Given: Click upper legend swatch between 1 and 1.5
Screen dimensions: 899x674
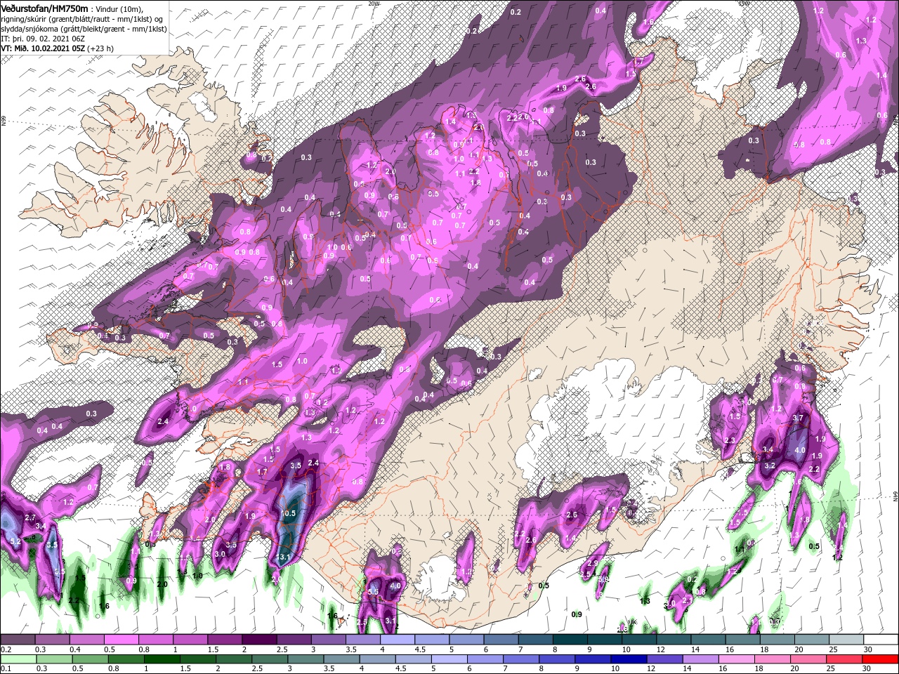Looking at the screenshot, I should [x=190, y=640].
